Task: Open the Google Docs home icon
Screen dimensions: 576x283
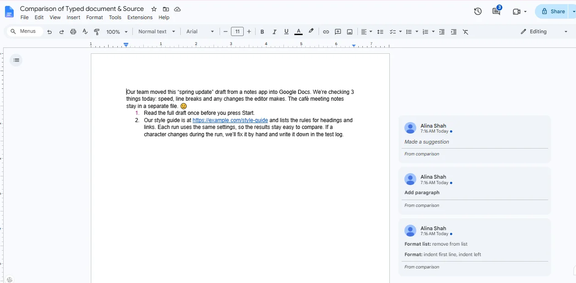Action: point(9,12)
